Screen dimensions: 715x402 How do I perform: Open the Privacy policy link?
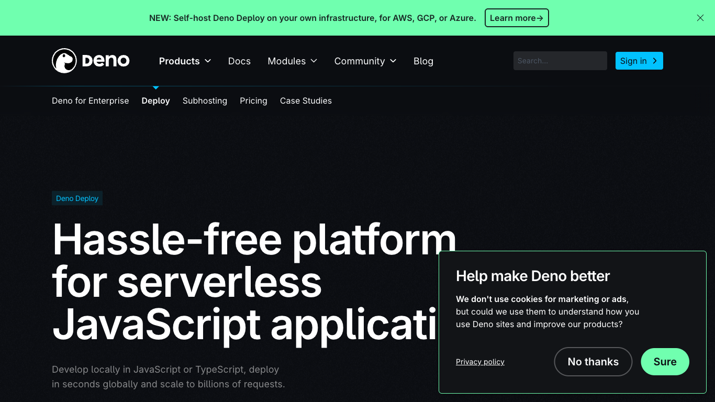[480, 362]
